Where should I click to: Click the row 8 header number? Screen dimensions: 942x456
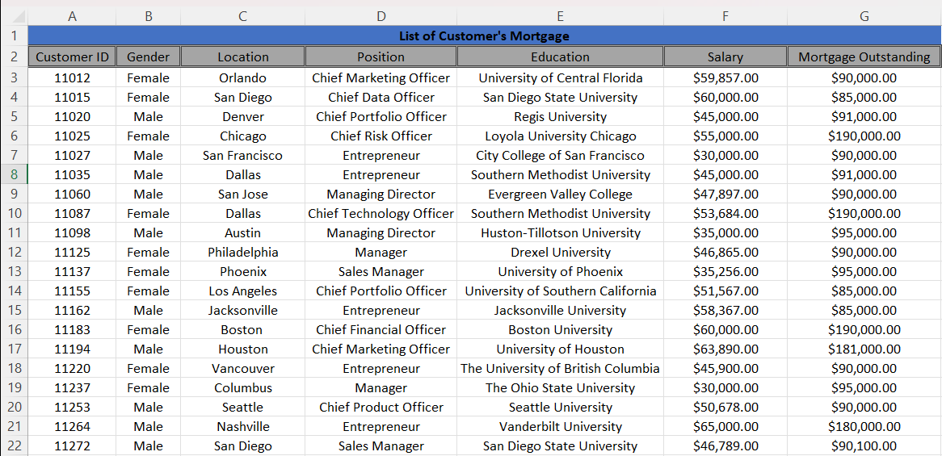coord(14,174)
